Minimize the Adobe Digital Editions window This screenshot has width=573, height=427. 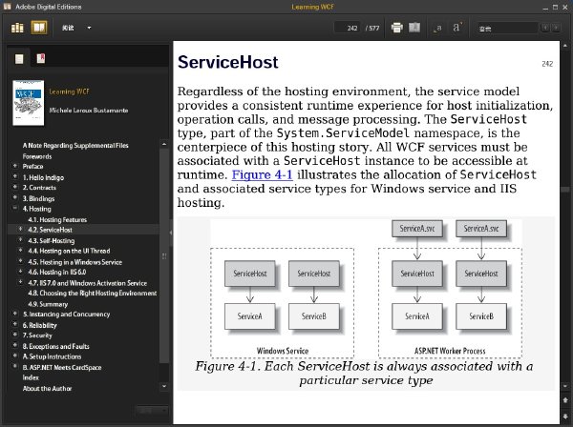click(545, 8)
